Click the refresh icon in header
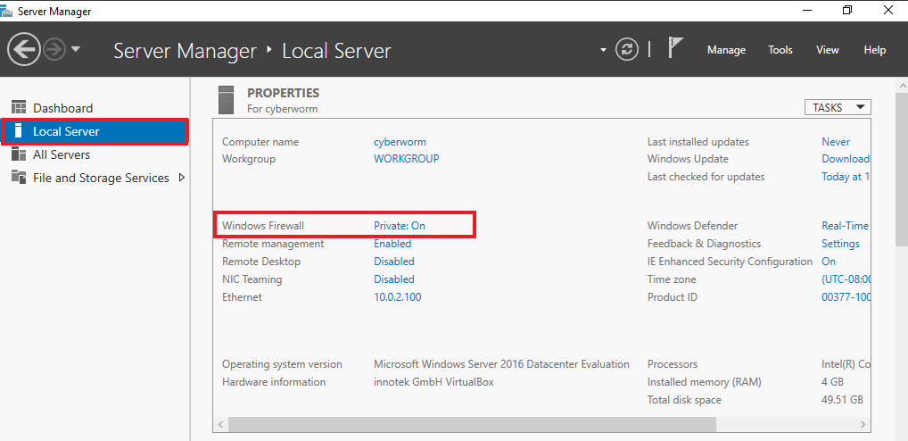The image size is (908, 441). pos(628,50)
